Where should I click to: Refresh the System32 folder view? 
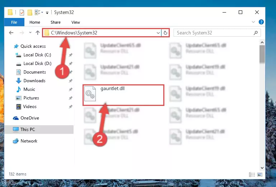(165, 33)
